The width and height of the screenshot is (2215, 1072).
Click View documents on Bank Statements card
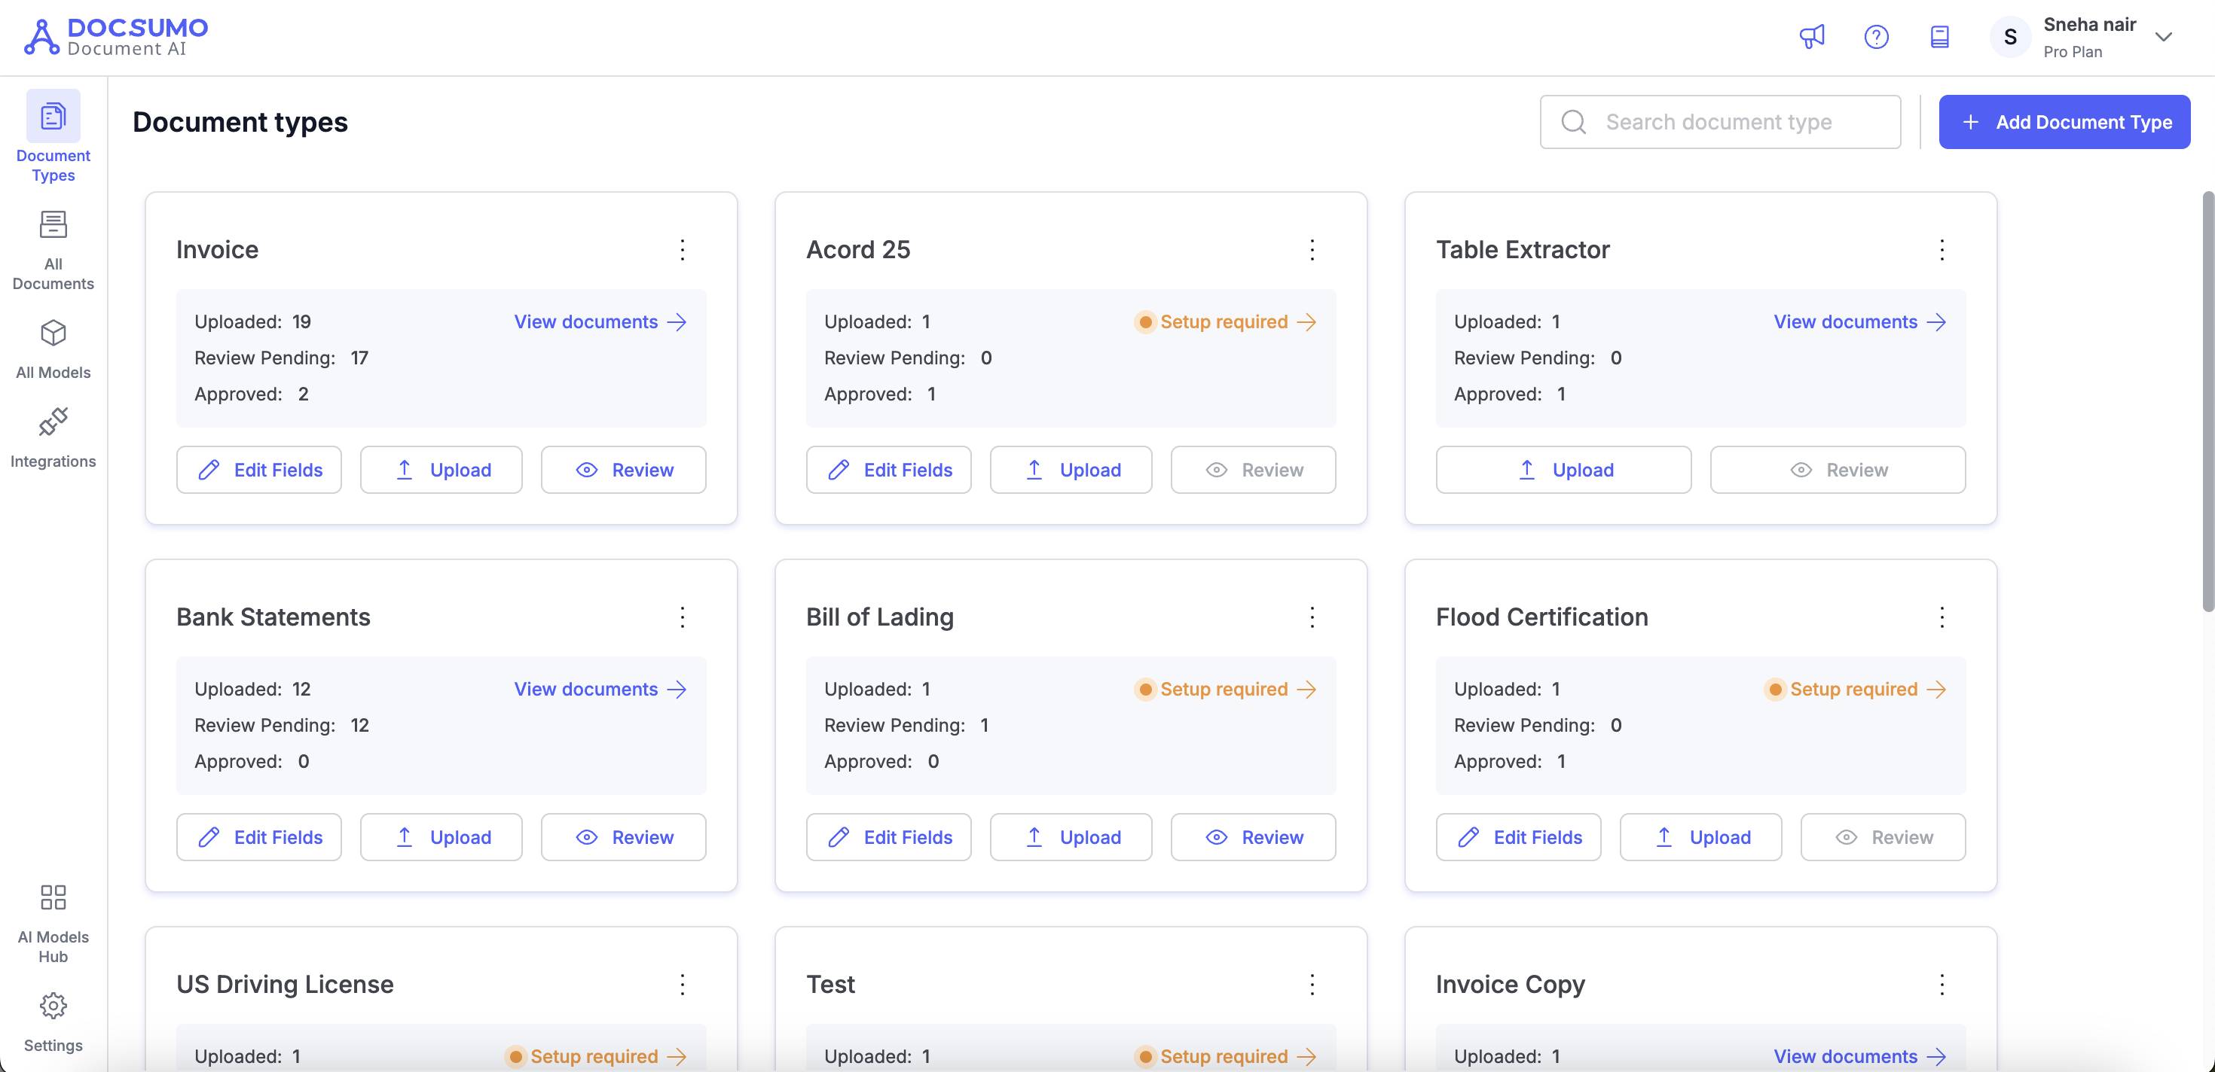tap(600, 689)
